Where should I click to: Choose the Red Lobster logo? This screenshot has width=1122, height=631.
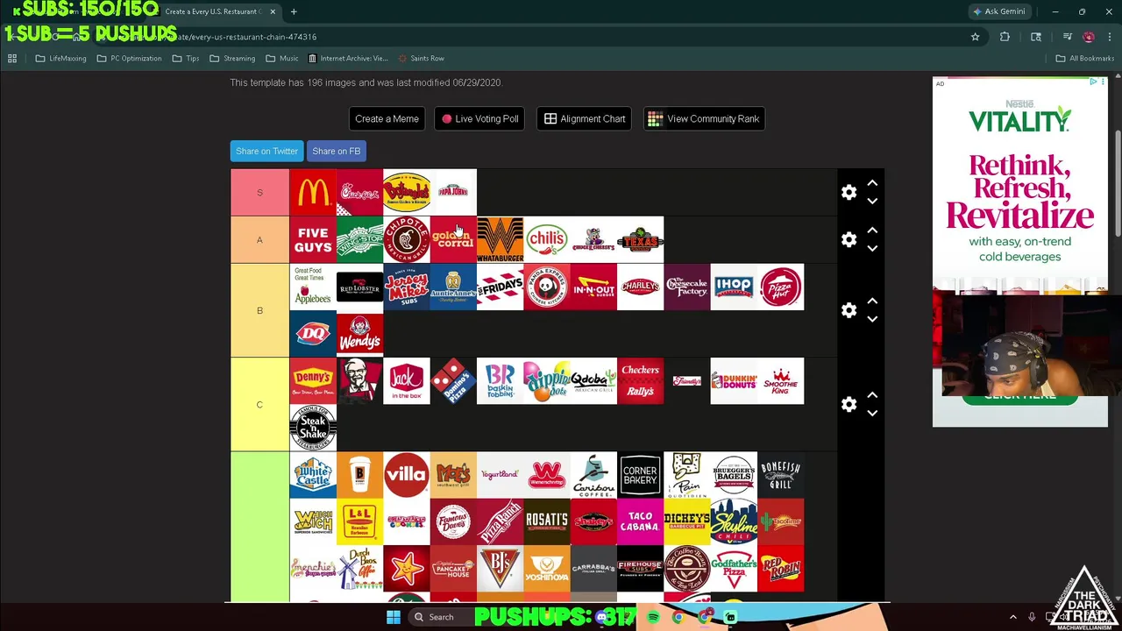click(x=359, y=287)
